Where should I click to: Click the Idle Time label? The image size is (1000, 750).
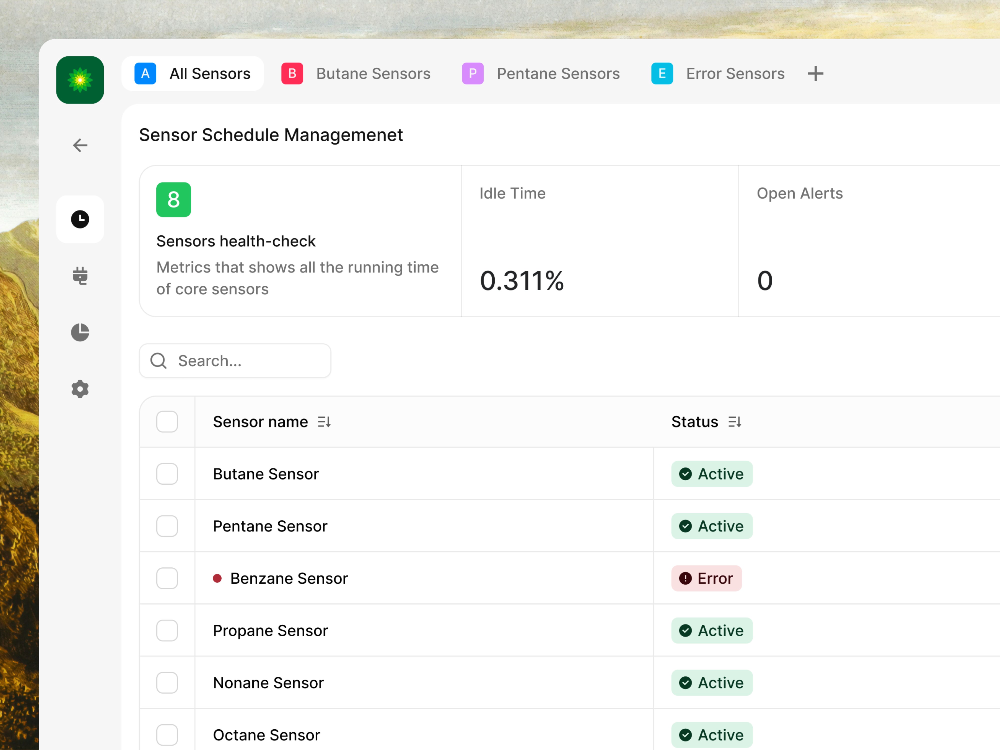[x=513, y=193]
